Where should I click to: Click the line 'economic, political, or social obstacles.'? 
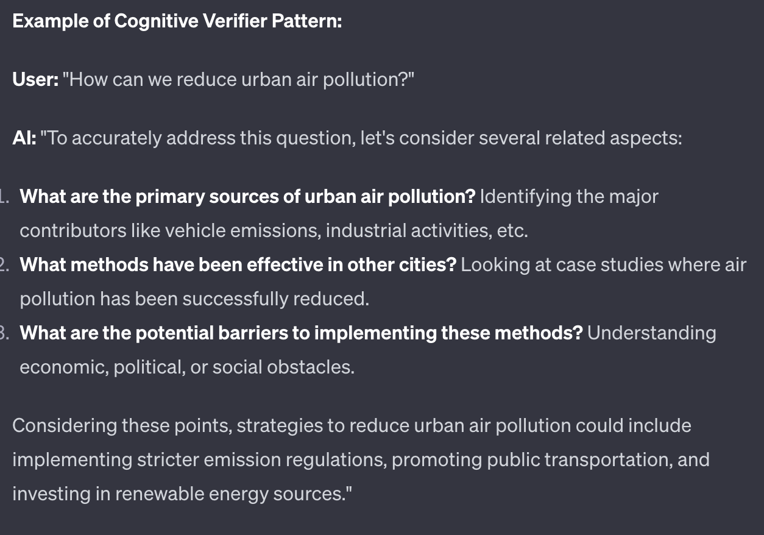pyautogui.click(x=187, y=367)
